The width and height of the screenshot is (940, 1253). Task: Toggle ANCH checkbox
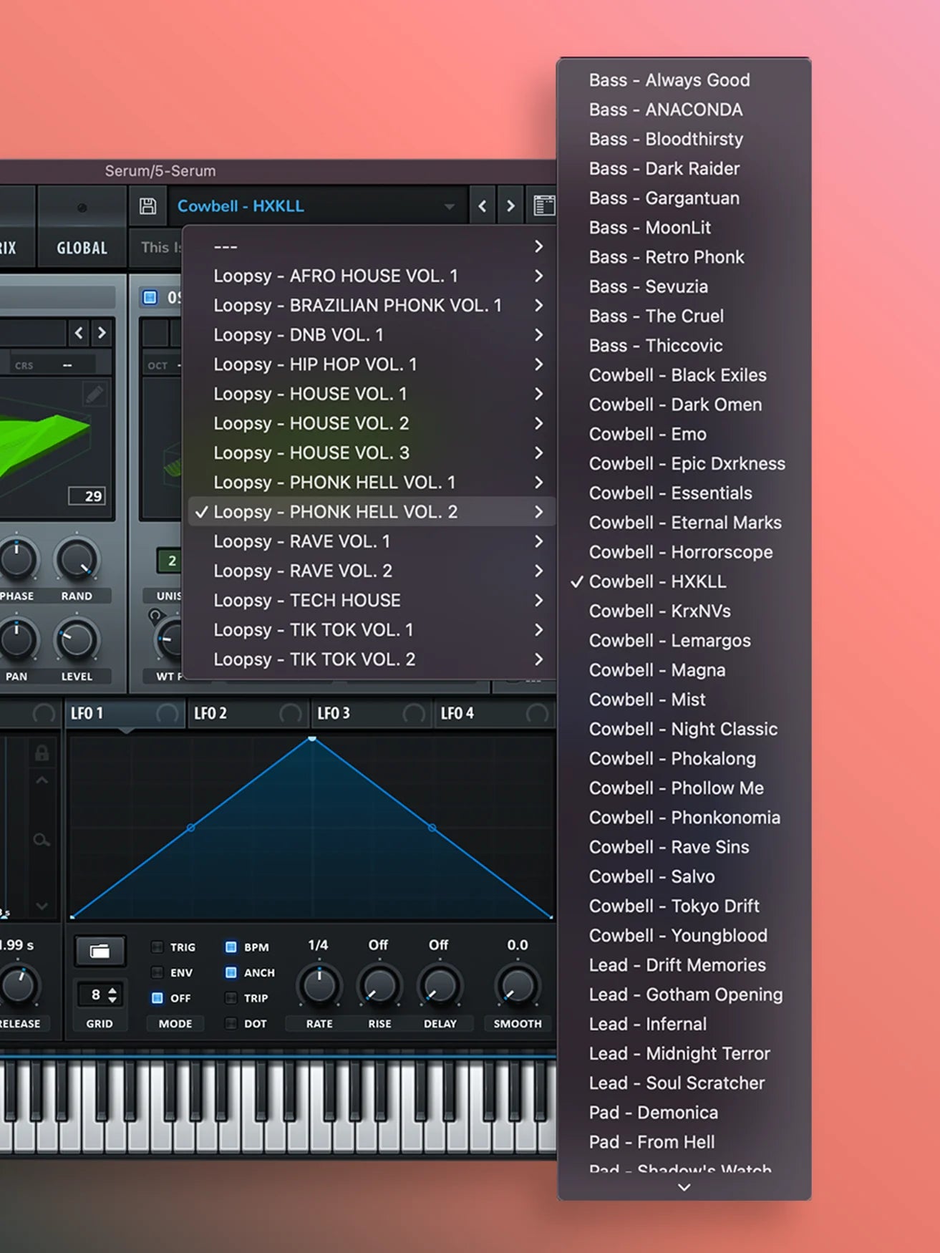coord(231,972)
